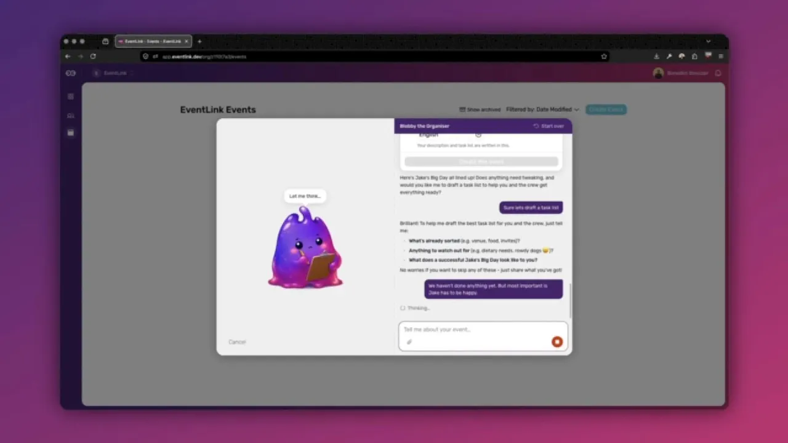Open the notifications bell
This screenshot has width=788, height=443.
(718, 73)
